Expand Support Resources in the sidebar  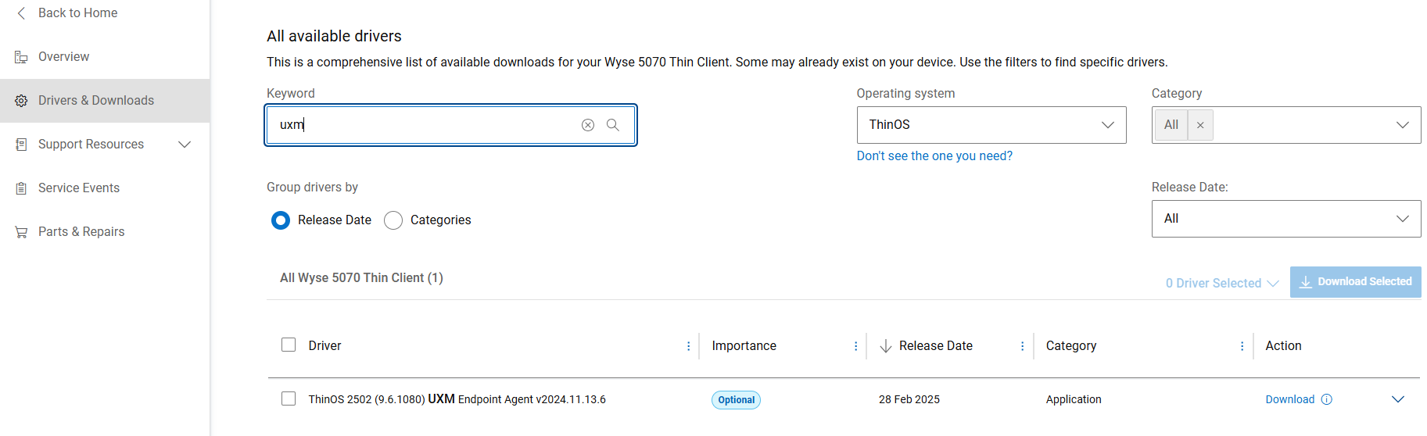[185, 145]
